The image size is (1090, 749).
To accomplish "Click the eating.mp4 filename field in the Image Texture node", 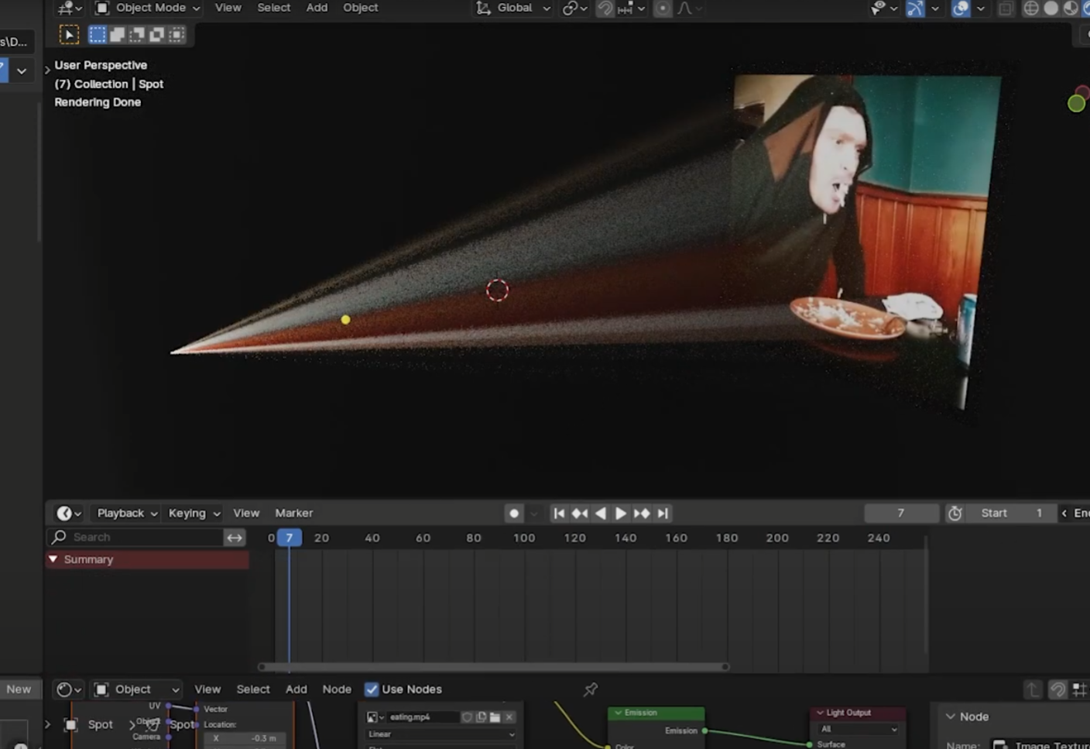I will (424, 716).
